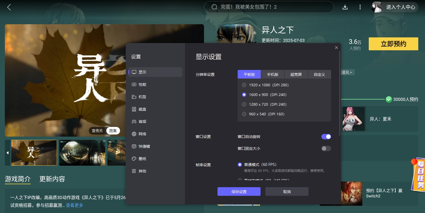Viewport: 425px width, 213px height.
Task: Switch to 超宽屏 resolution tab
Action: click(x=296, y=74)
